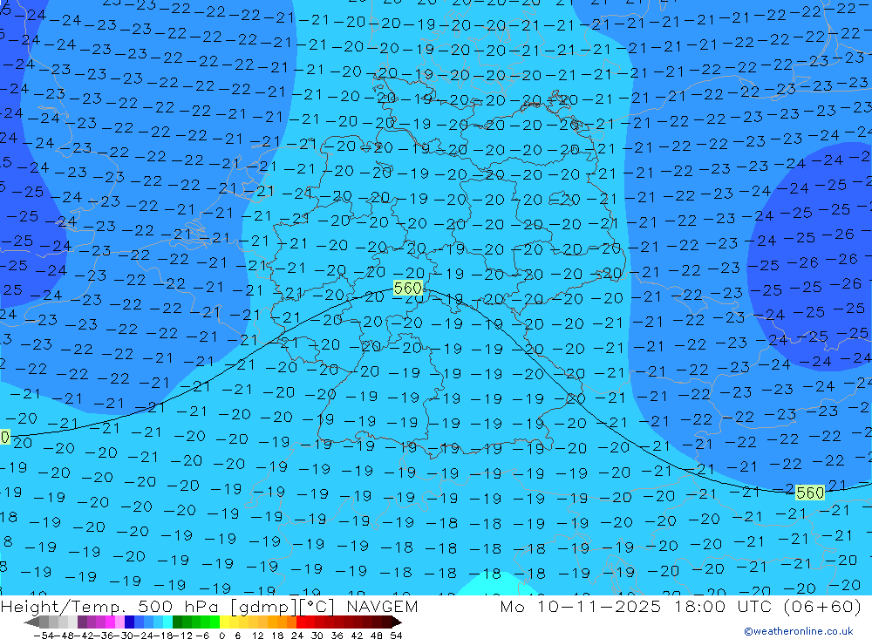The width and height of the screenshot is (872, 639).
Task: Select the bright red swatch above 24 on the legend
Action: [301, 622]
